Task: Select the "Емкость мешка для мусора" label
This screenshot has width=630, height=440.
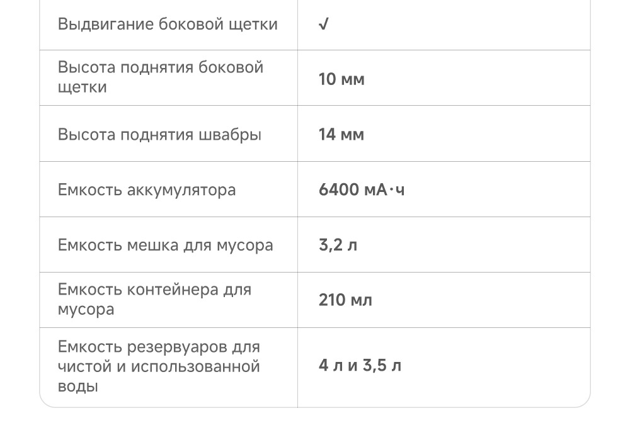Action: tap(165, 245)
